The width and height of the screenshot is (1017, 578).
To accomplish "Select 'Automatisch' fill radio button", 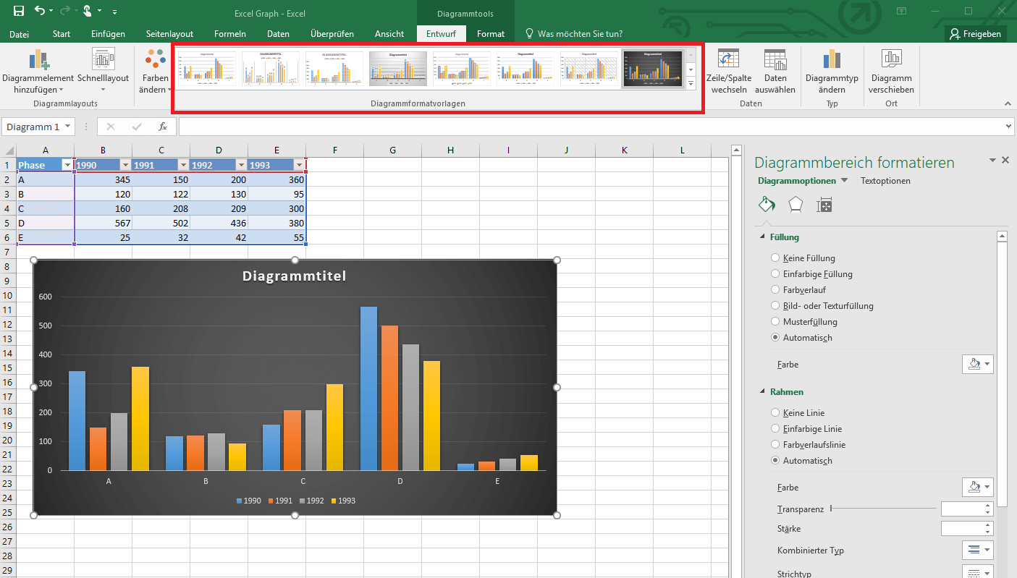I will [x=775, y=337].
